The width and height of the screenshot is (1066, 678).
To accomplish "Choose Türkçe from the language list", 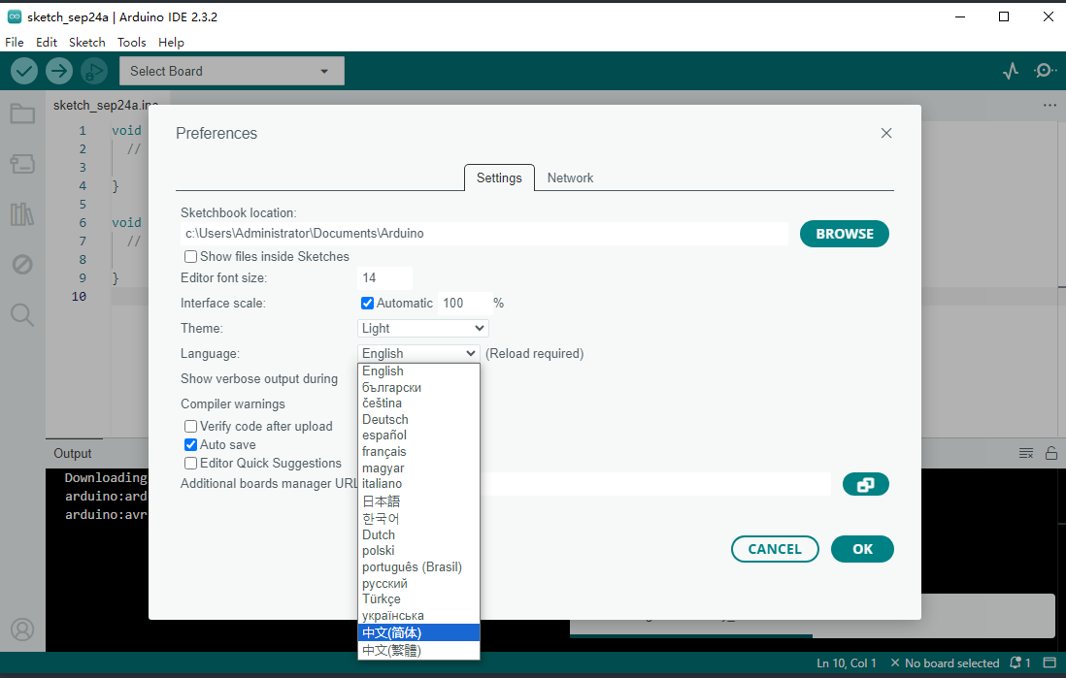I will click(x=418, y=599).
